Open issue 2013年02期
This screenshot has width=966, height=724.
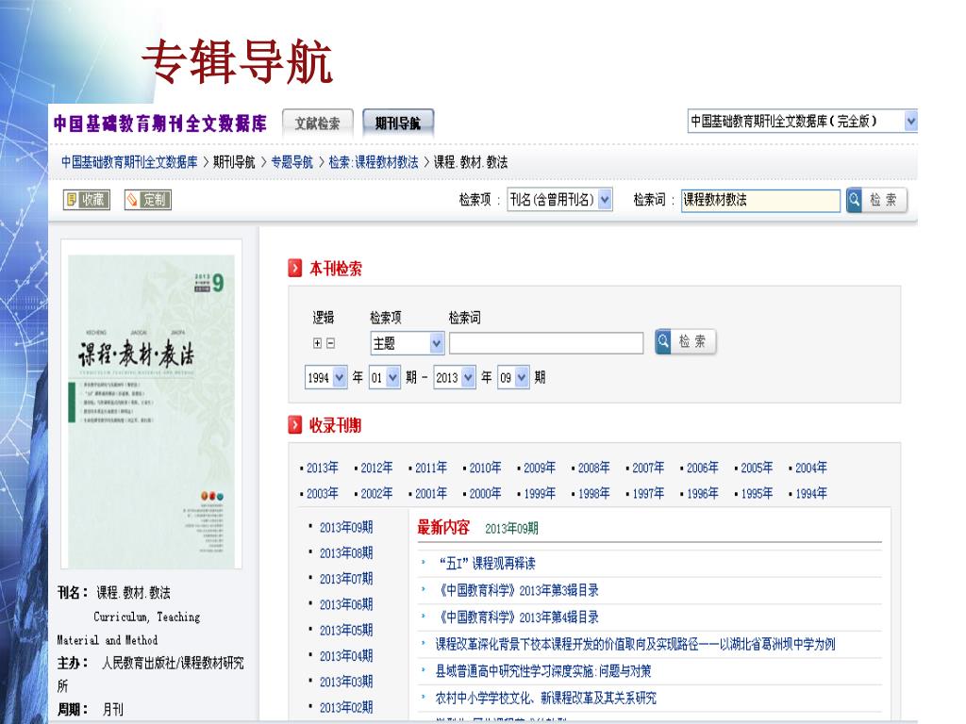point(345,708)
